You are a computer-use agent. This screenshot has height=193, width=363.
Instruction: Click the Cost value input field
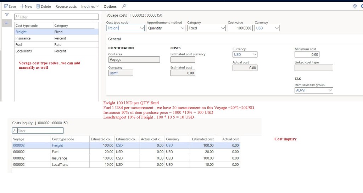240,28
